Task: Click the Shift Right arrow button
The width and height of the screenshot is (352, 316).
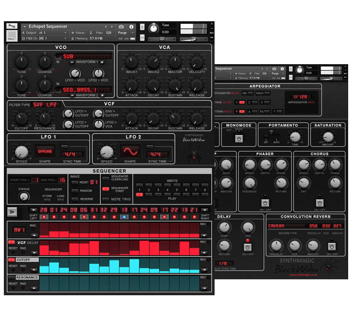Action: pyautogui.click(x=204, y=210)
